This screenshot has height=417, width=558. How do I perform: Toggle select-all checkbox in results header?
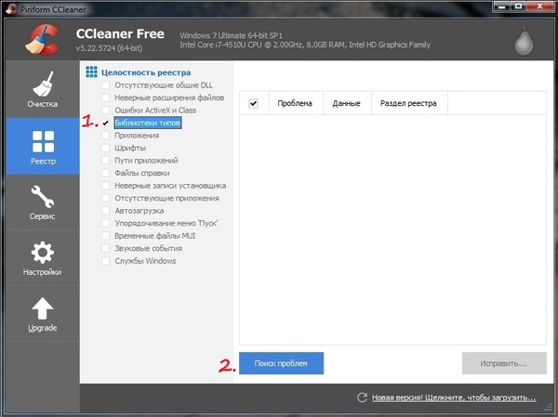pyautogui.click(x=254, y=103)
